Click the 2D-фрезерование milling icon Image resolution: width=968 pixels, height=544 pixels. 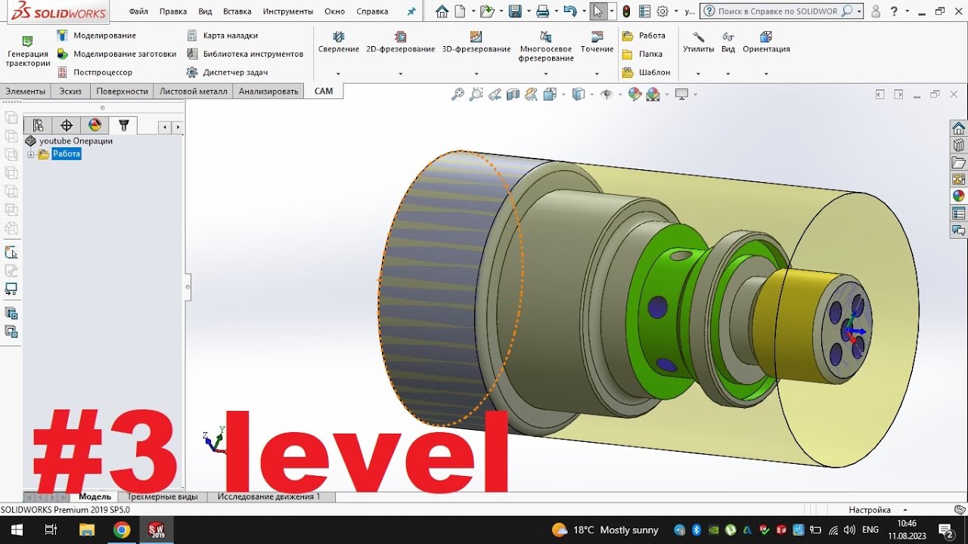point(400,36)
